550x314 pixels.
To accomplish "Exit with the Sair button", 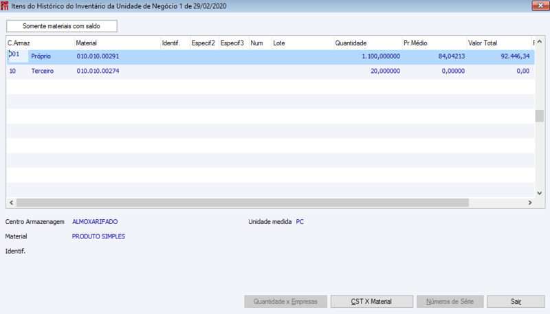I will point(516,302).
